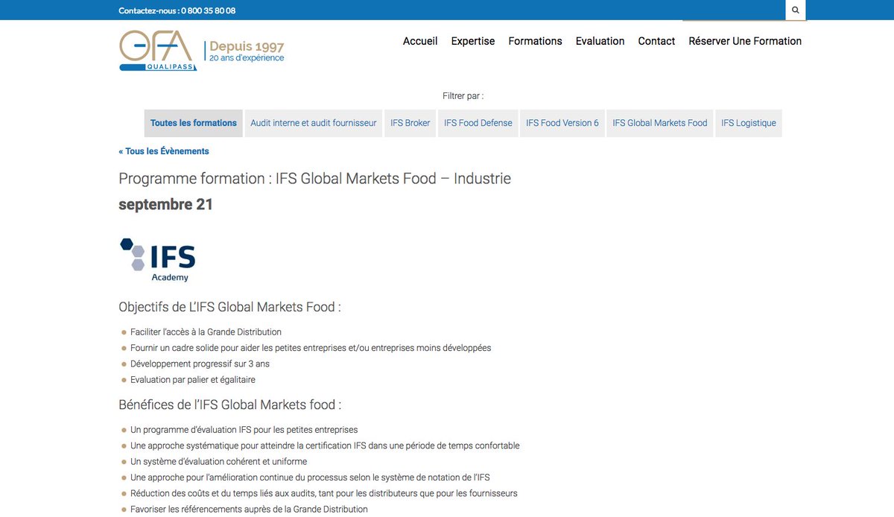Filter by IFS Food Defense
Viewport: 894px width, 517px height.
[478, 123]
